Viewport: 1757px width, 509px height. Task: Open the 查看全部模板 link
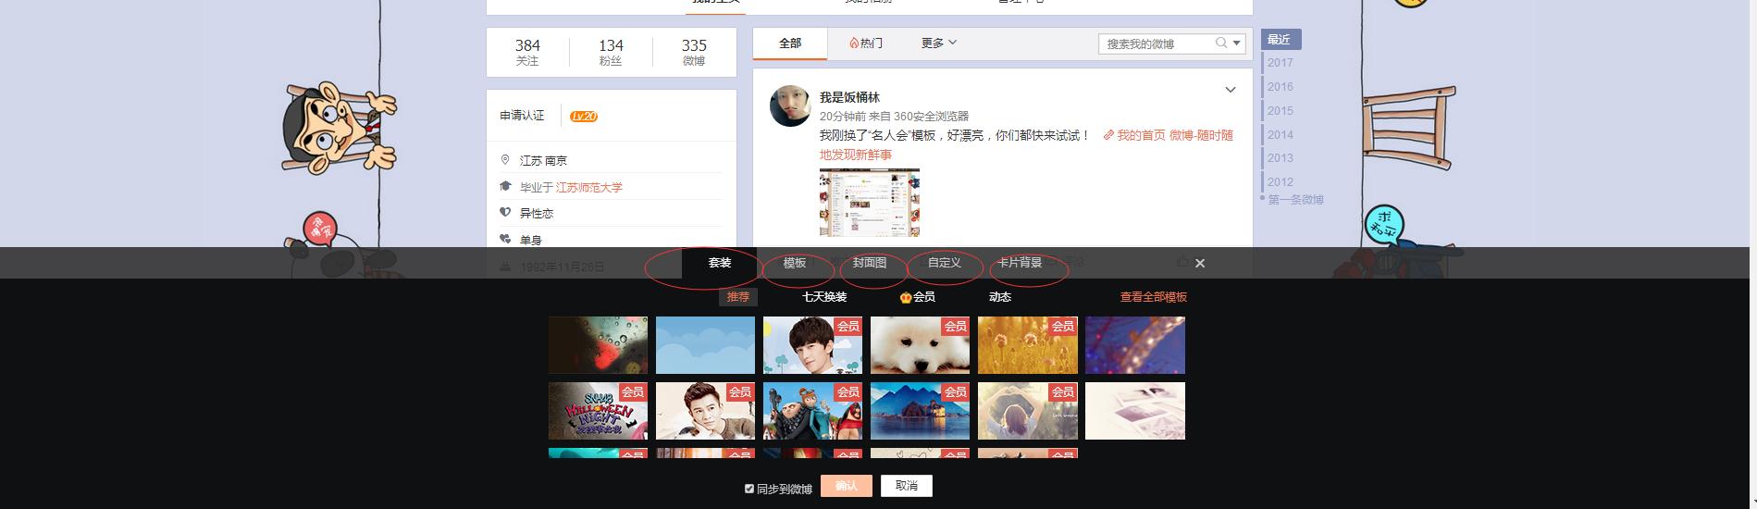click(1153, 298)
